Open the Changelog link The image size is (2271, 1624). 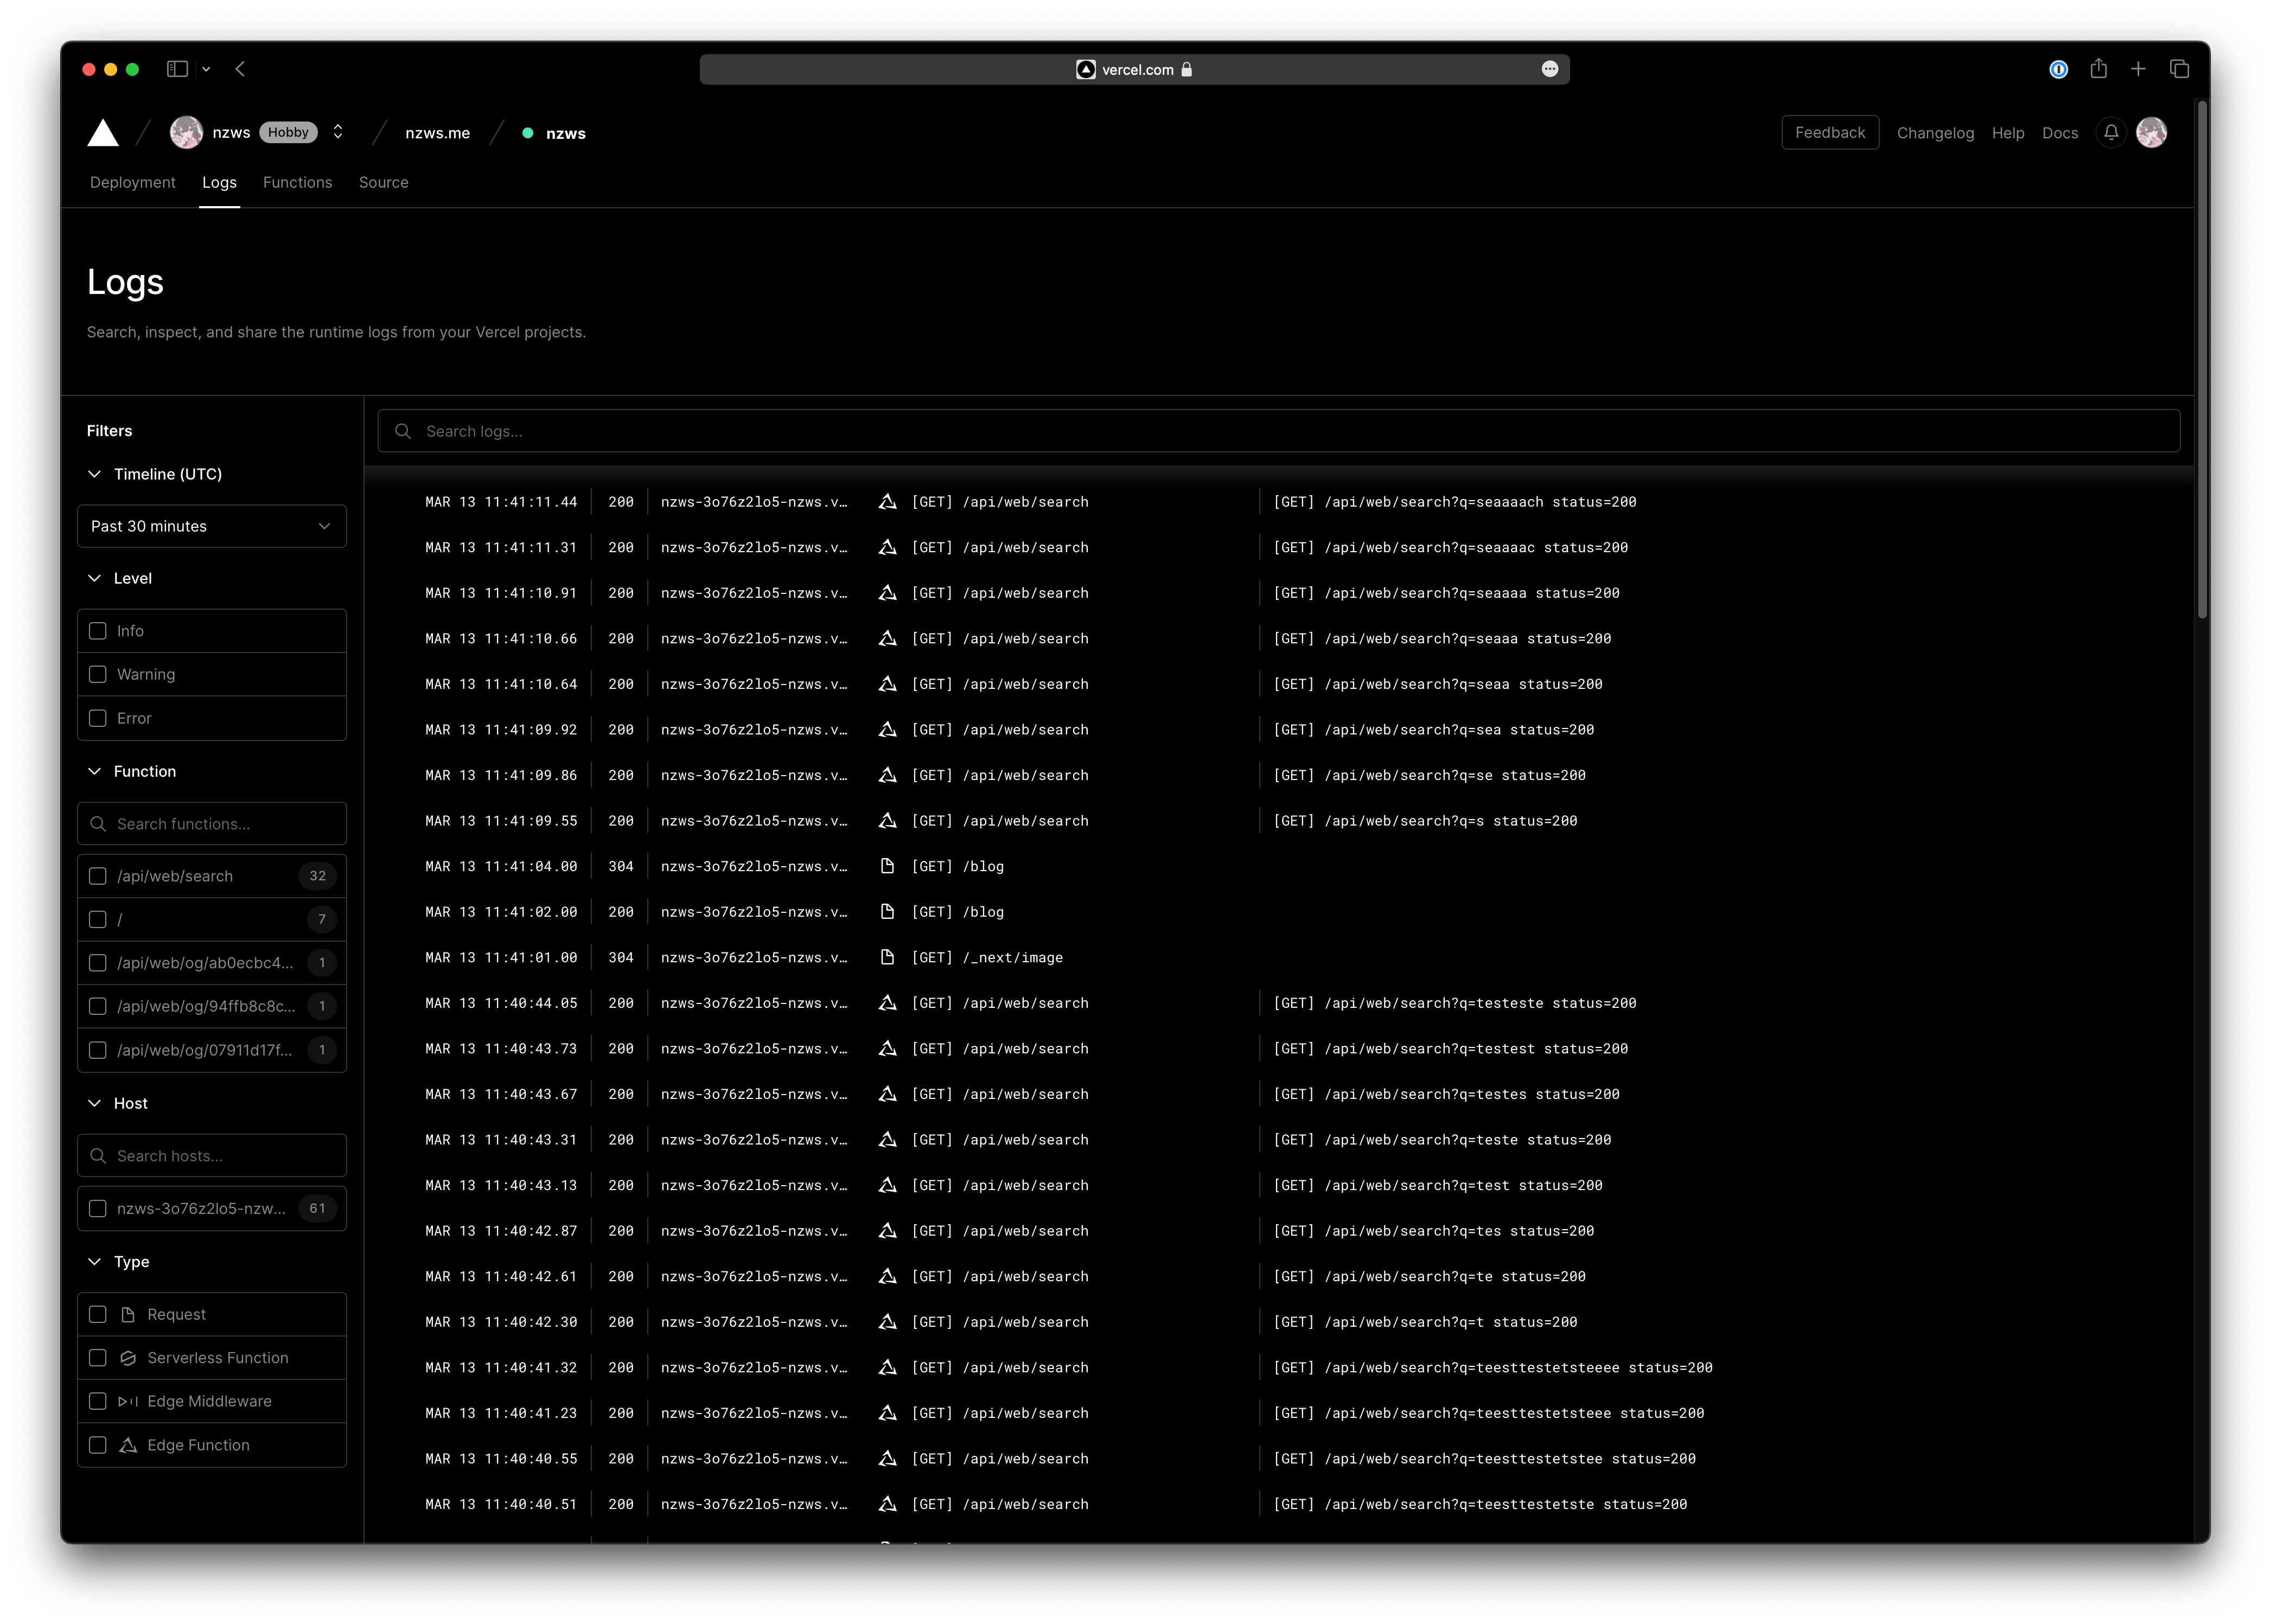click(x=1935, y=133)
